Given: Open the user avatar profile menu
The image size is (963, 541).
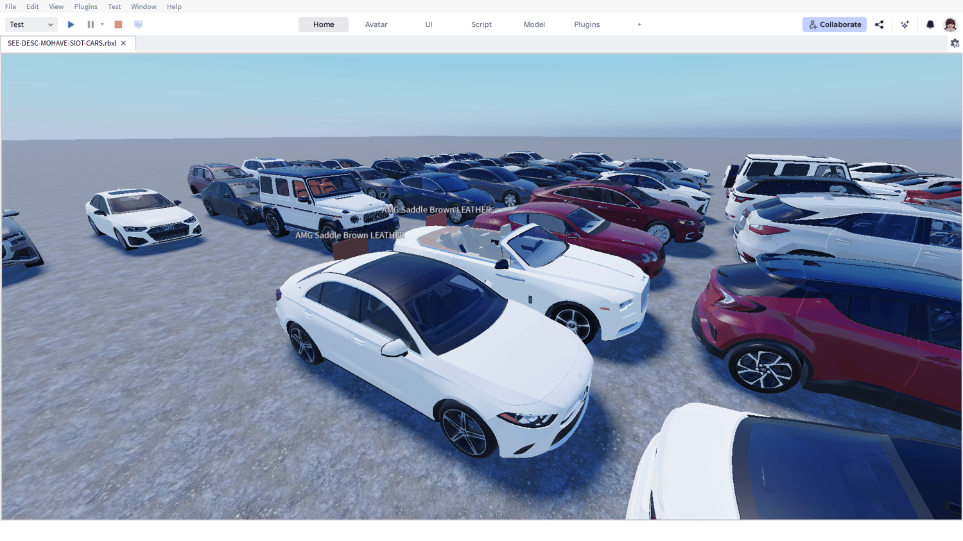Looking at the screenshot, I should tap(950, 24).
